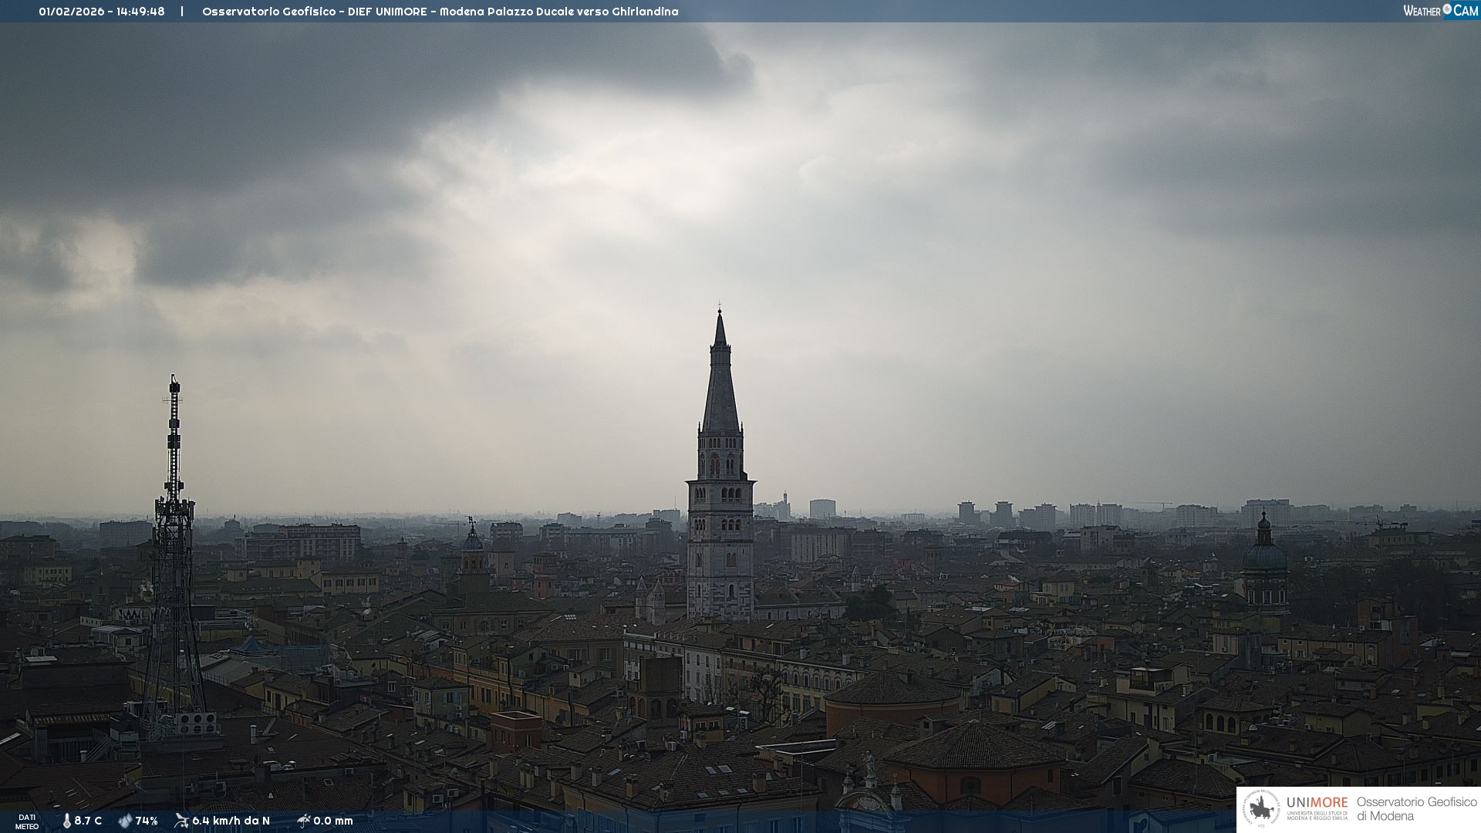Click the humidity water drops icon

pos(125,821)
